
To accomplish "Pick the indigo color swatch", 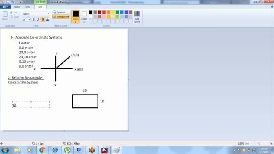I will [126, 12].
